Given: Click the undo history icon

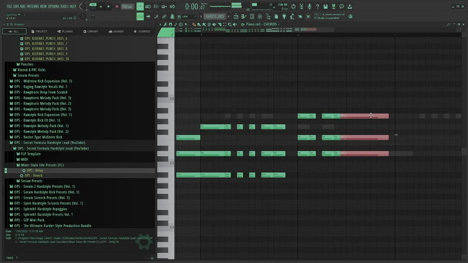Looking at the screenshot, I should [x=293, y=7].
